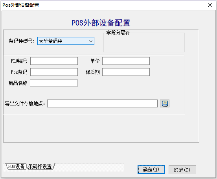The width and height of the screenshot is (217, 179).
Task: Click the browse folder icon beside export path
Action: (165, 103)
